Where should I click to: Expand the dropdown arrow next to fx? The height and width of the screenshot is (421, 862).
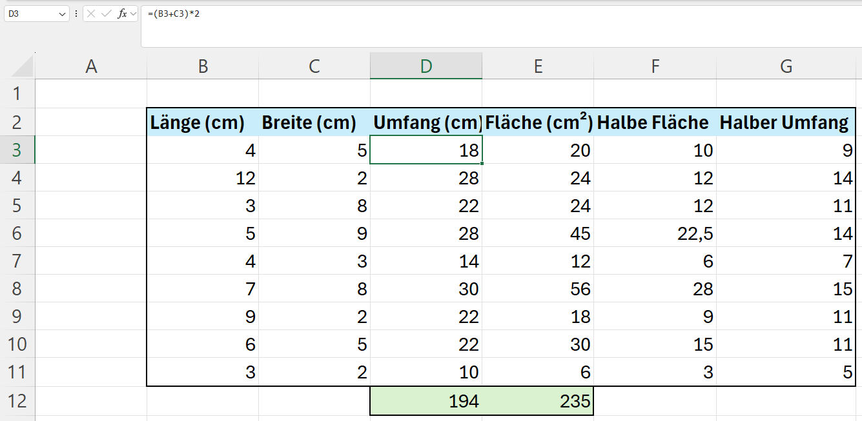click(x=133, y=14)
